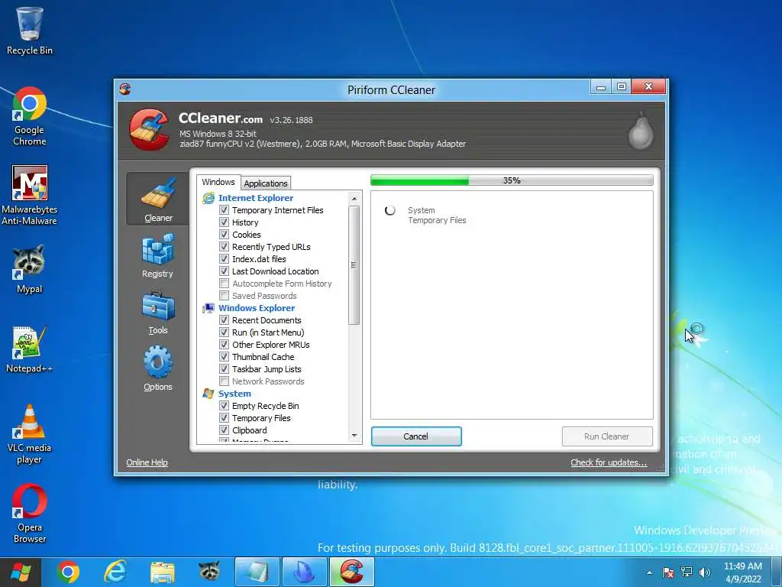Screen dimensions: 782x587
Task: Enable Saved Passwords checkbox
Action: 224,296
